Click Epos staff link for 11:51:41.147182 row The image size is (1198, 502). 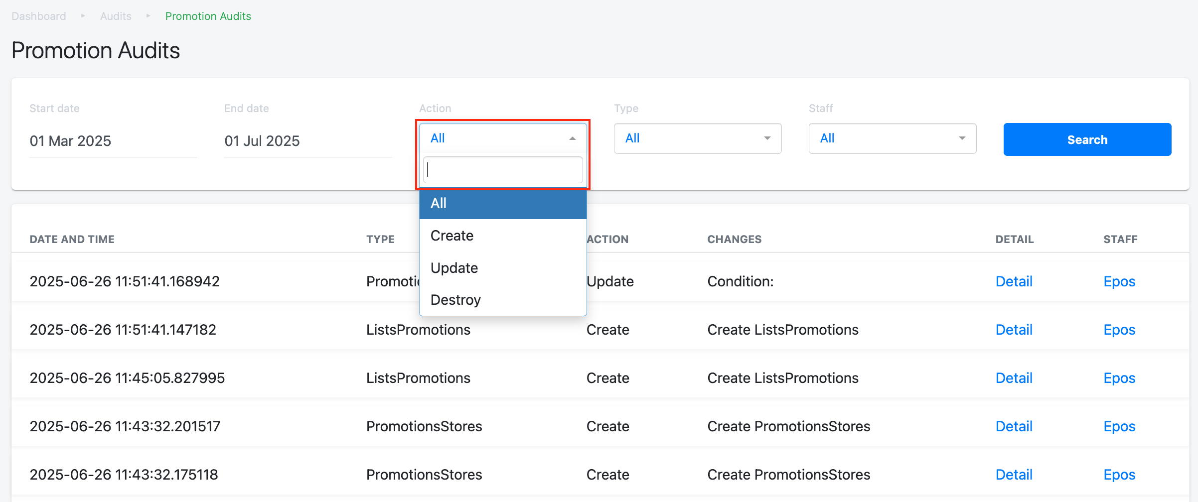(1119, 330)
